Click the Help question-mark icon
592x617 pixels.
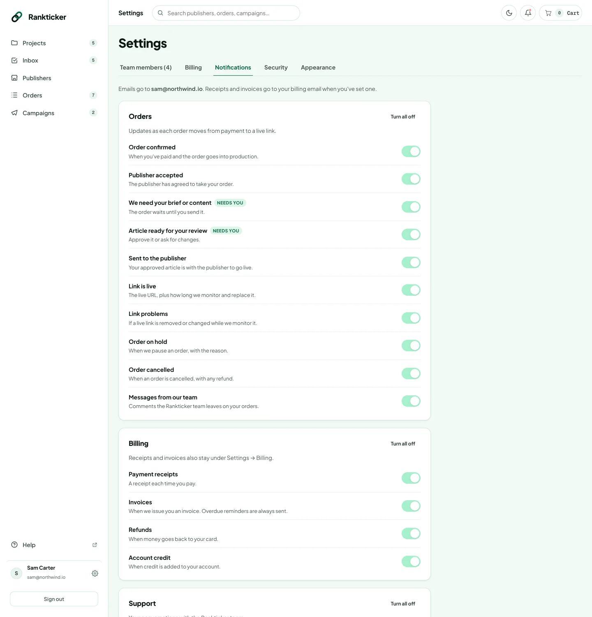[x=14, y=545]
